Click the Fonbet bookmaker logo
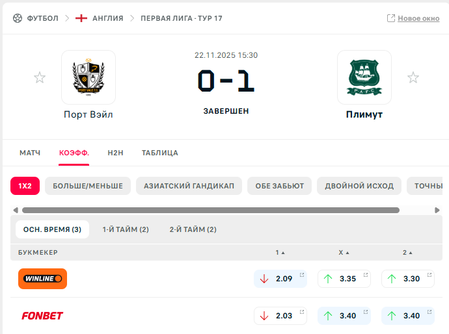This screenshot has height=334, width=449. (x=42, y=316)
